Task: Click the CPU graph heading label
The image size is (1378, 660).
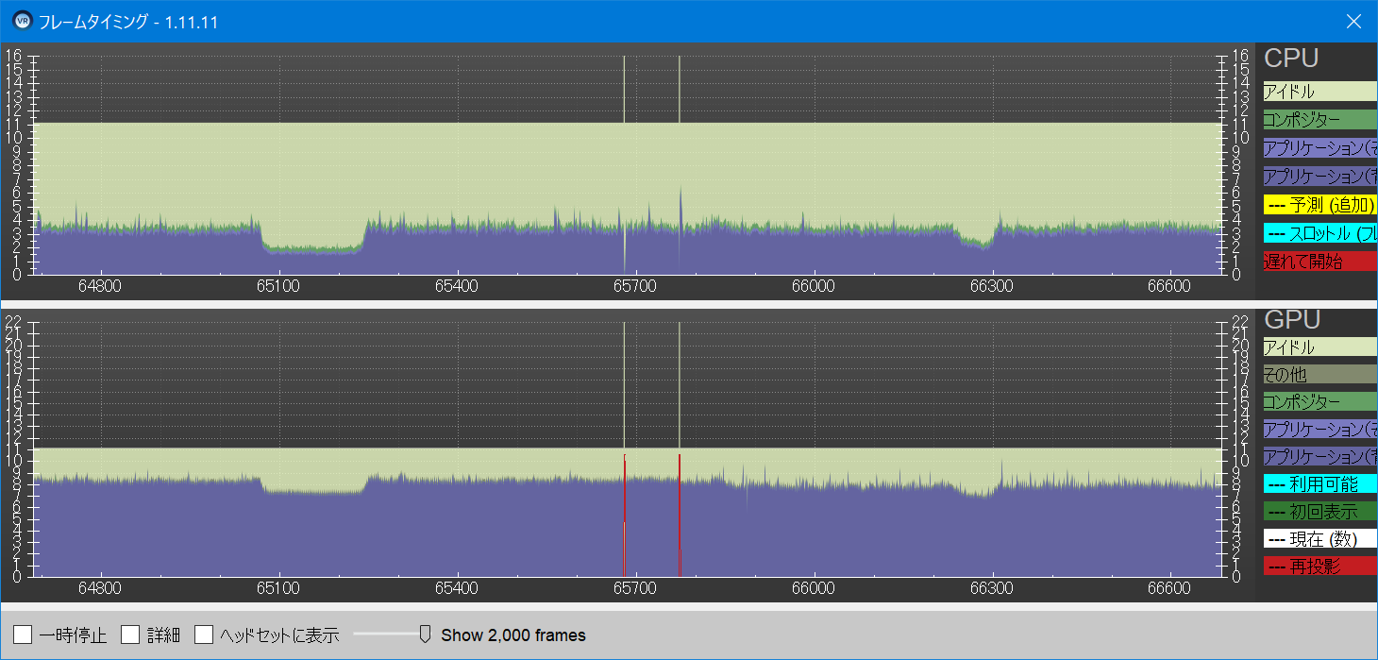Action: [x=1290, y=59]
